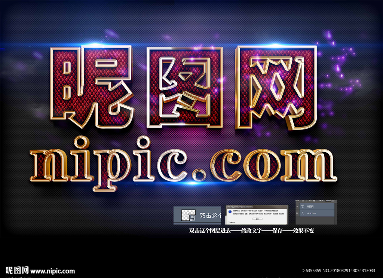This screenshot has height=278, width=383.
Task: Click the T type icon of the 昵图网 layer
Action: point(303,207)
